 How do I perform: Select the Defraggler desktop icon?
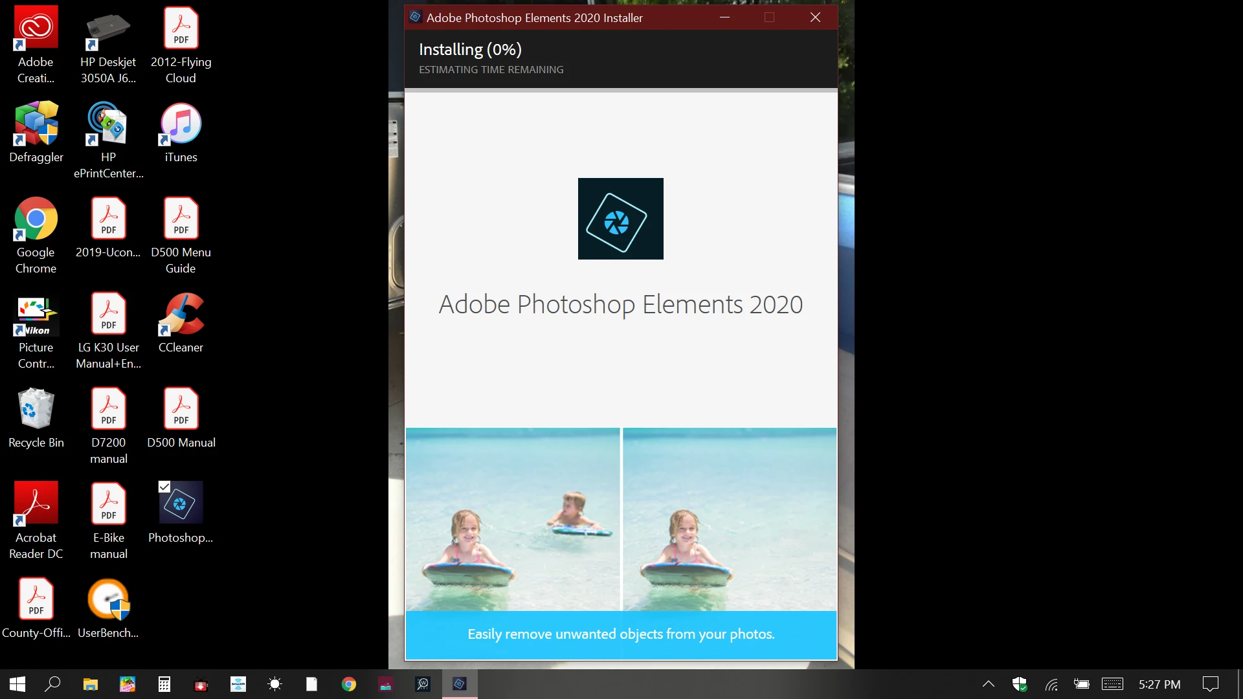(36, 124)
